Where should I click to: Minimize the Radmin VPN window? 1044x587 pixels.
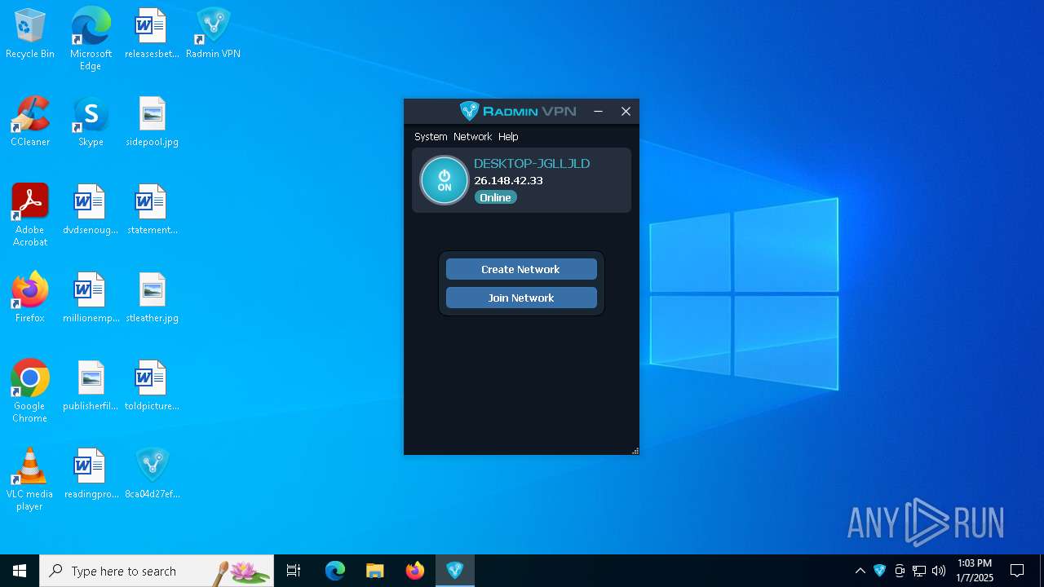(x=598, y=112)
